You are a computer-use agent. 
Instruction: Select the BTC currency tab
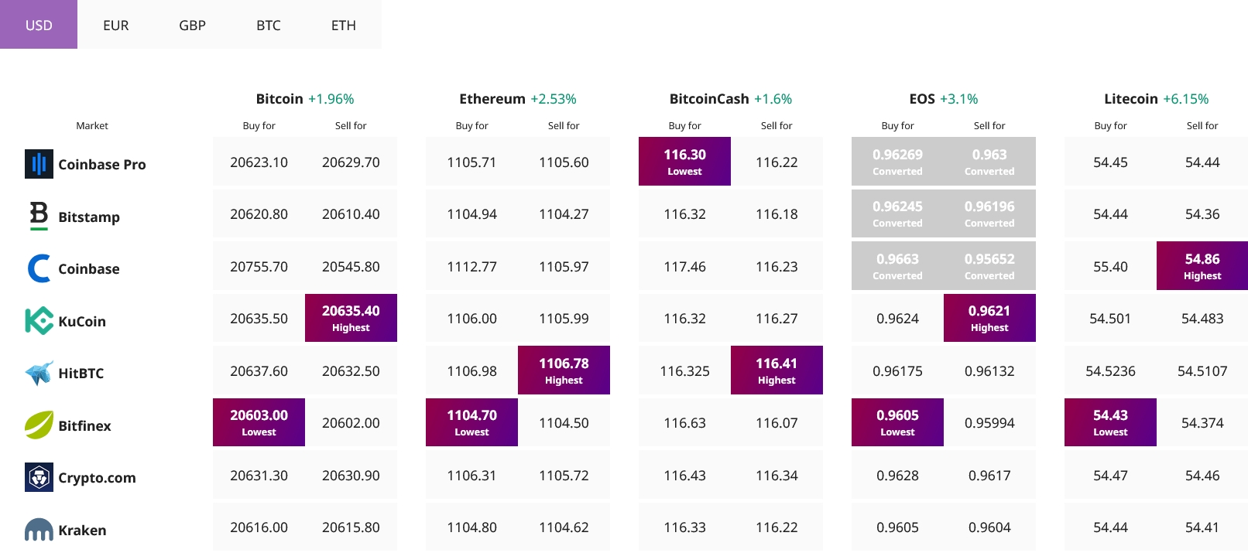point(268,25)
